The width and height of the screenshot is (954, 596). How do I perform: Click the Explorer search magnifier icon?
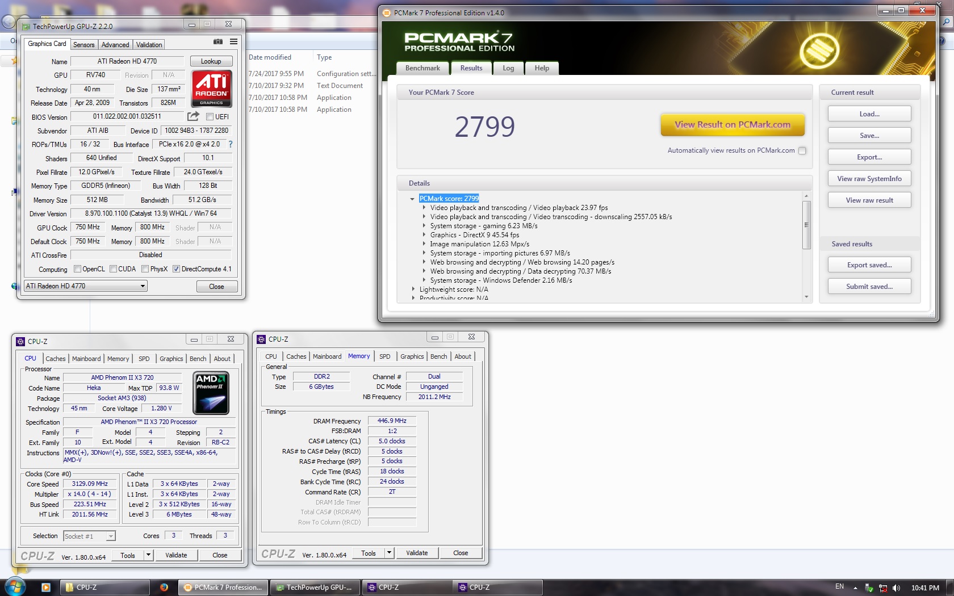[947, 22]
